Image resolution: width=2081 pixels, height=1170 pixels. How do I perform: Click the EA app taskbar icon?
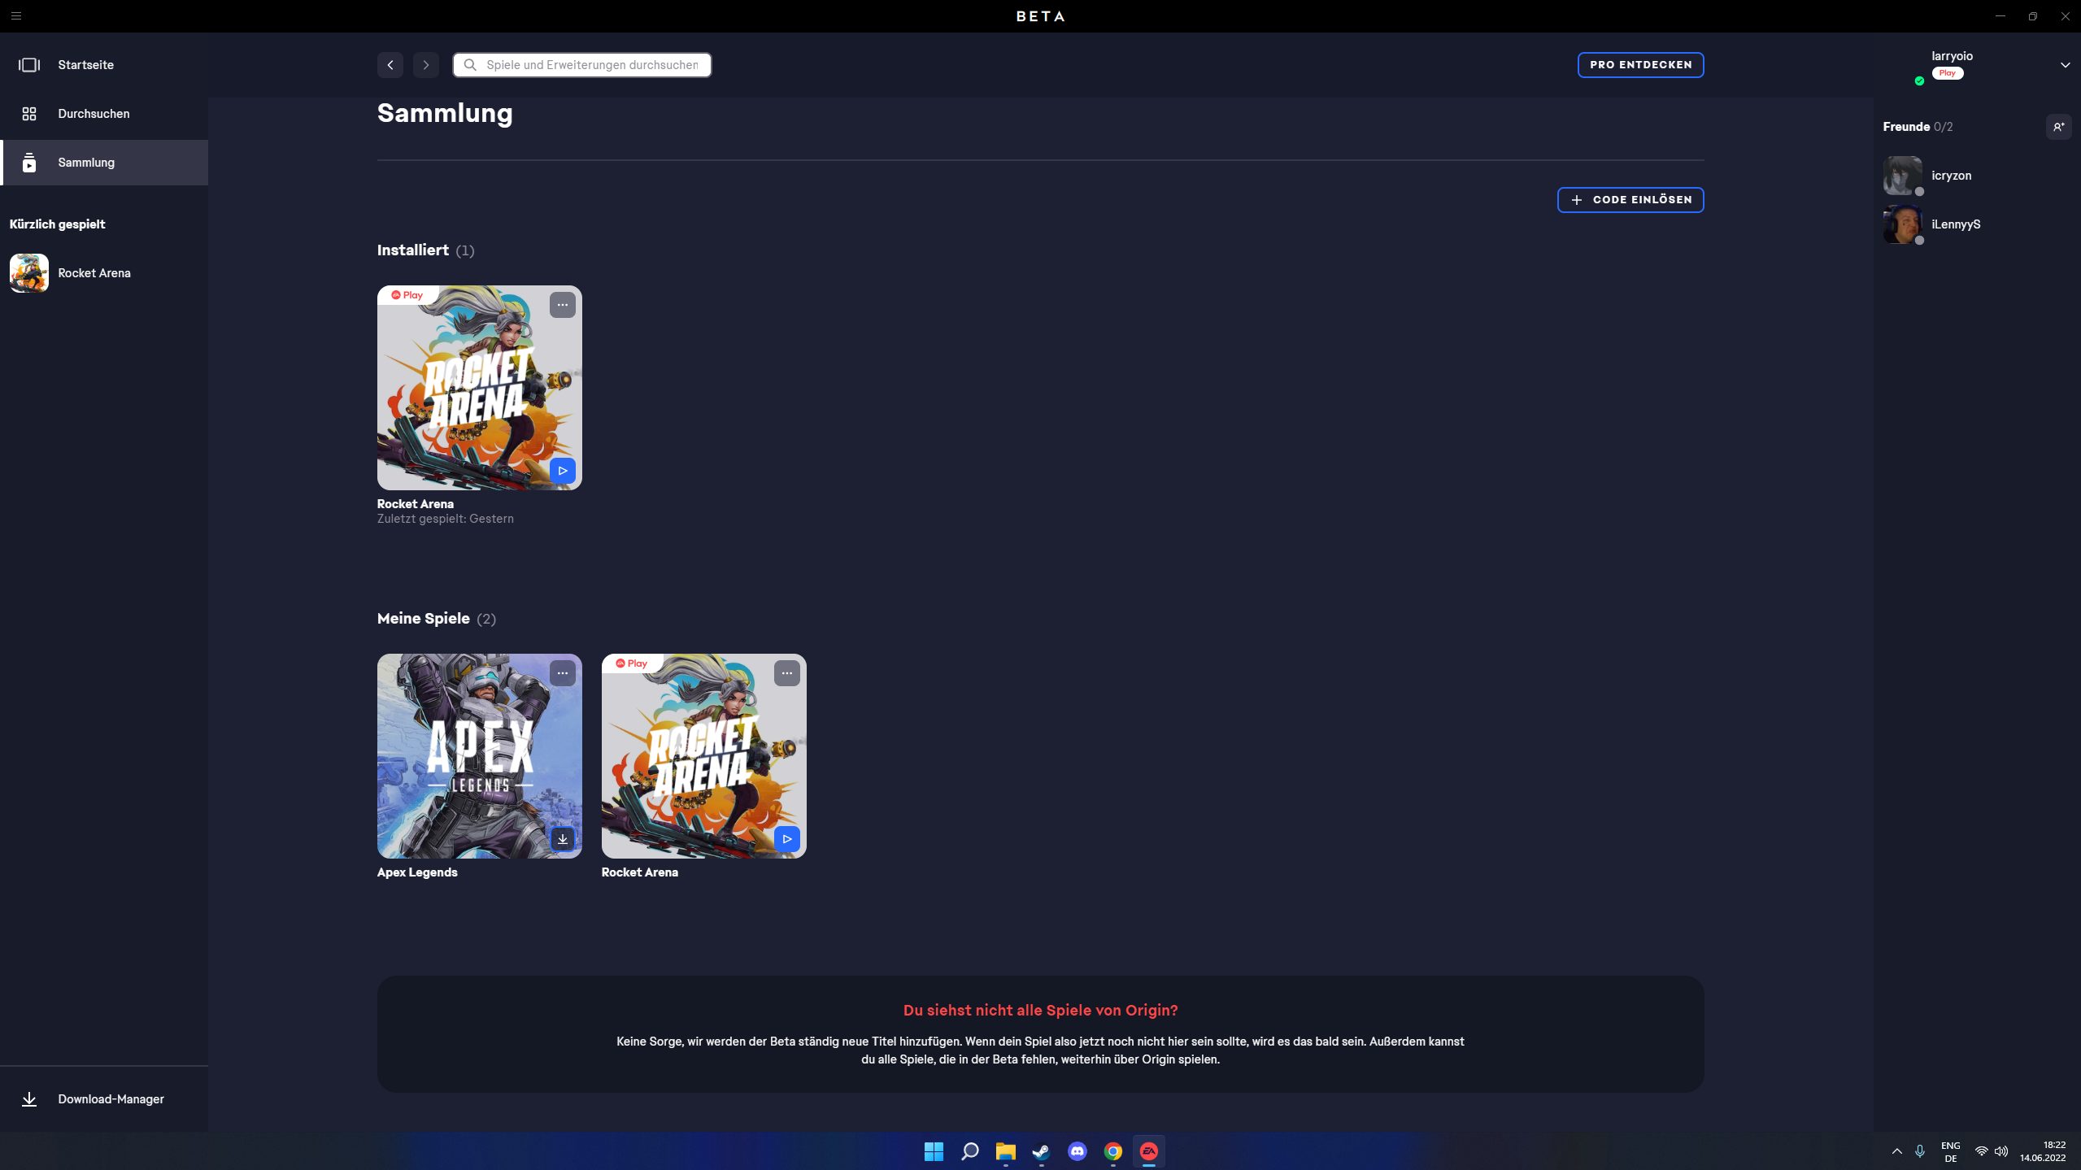click(x=1148, y=1152)
